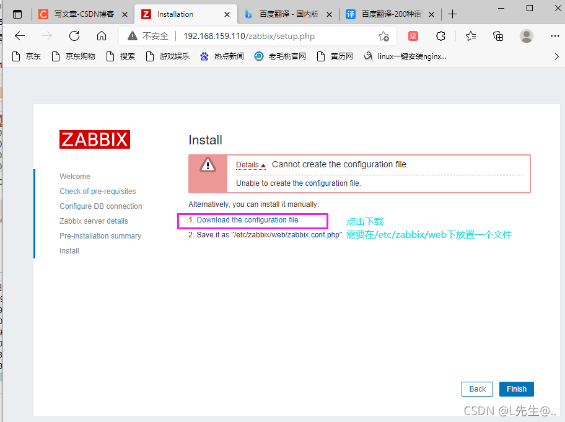The width and height of the screenshot is (565, 422).
Task: Click the not-secure warning icon
Action: [132, 36]
